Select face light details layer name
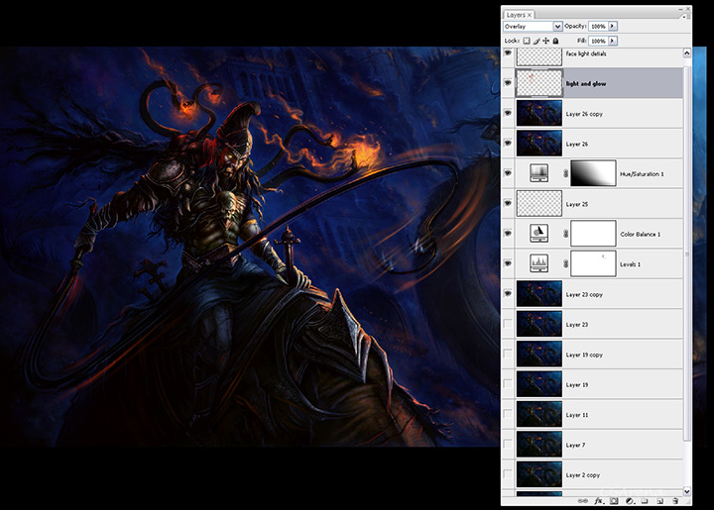 (x=586, y=53)
